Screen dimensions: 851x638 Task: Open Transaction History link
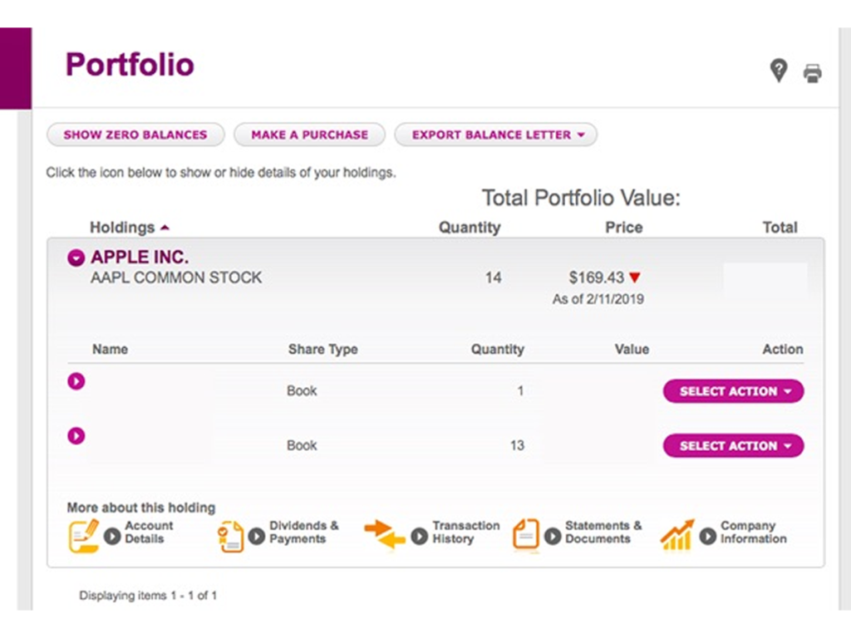[x=465, y=532]
